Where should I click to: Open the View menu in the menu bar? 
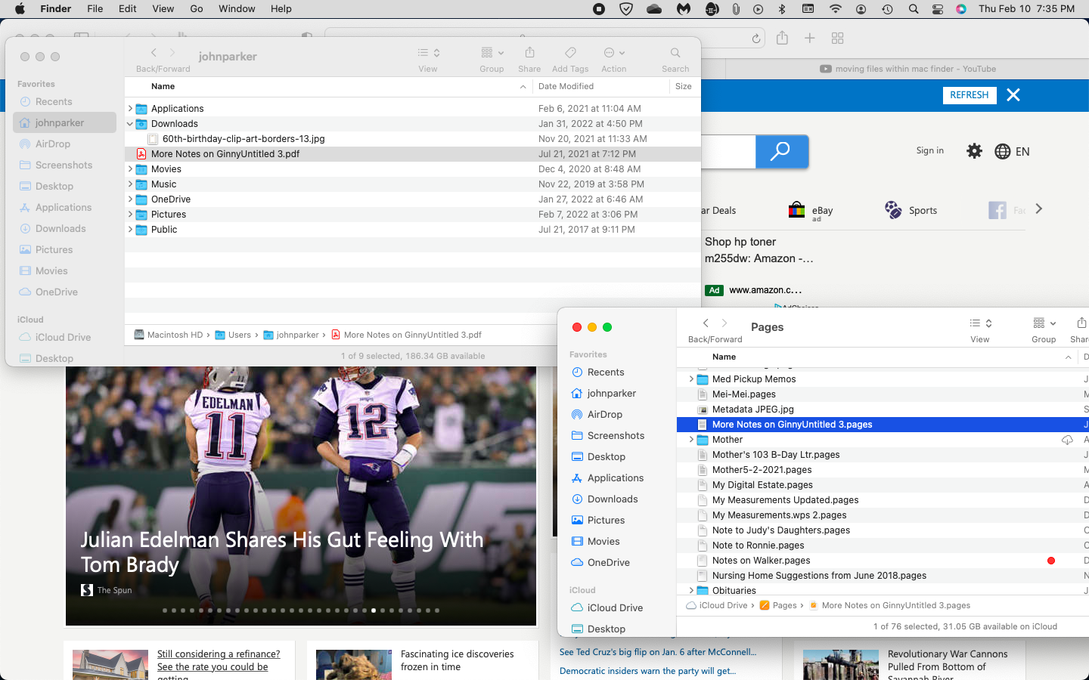pyautogui.click(x=163, y=9)
